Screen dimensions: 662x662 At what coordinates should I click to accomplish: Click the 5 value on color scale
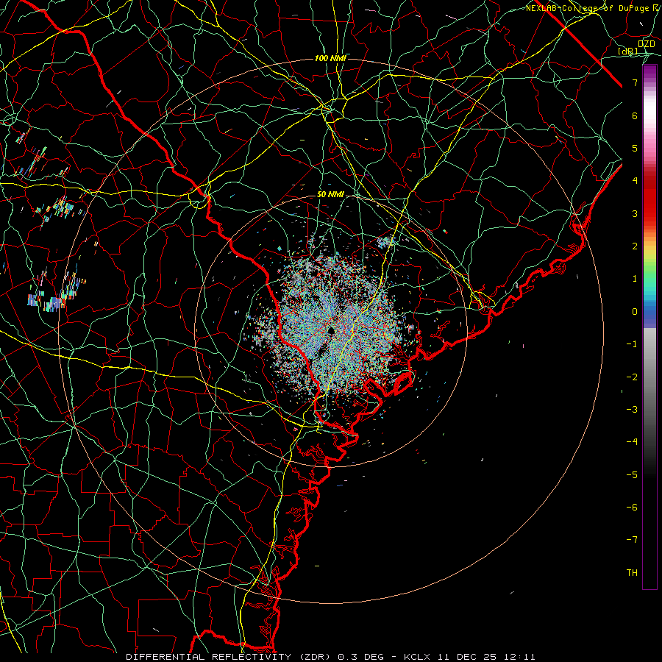[635, 148]
